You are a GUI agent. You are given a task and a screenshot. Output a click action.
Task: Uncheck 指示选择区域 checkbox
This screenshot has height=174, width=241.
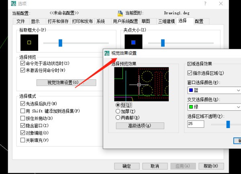click(190, 73)
